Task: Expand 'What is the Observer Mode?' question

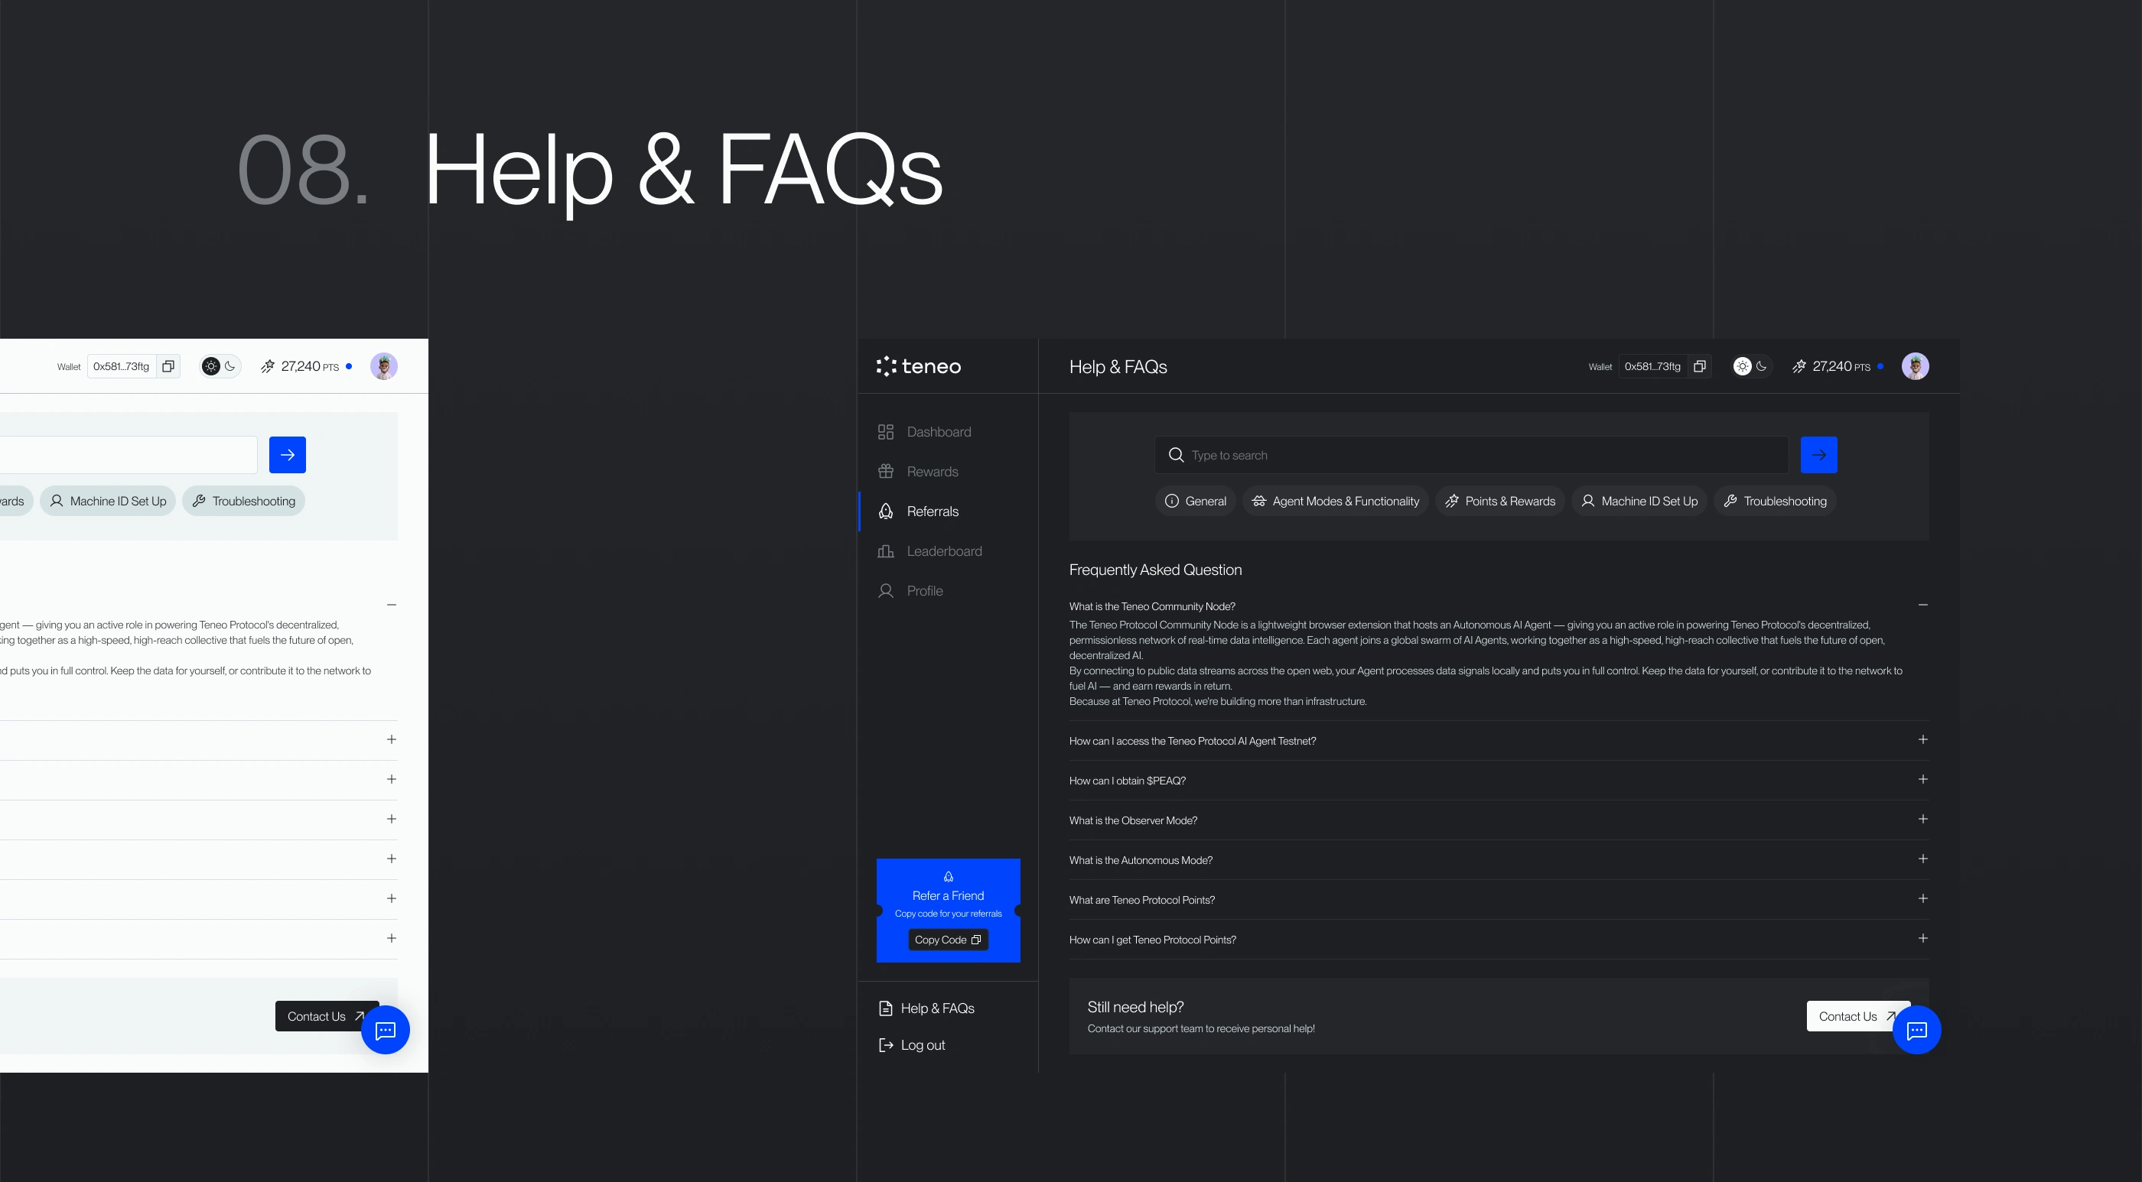Action: pos(1922,820)
